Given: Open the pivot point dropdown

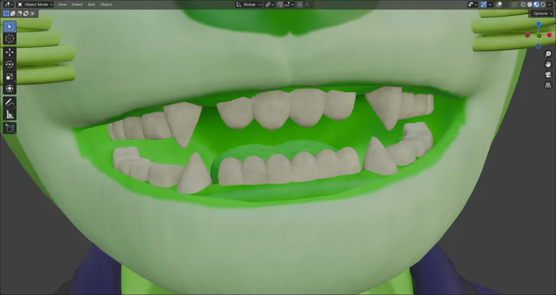Looking at the screenshot, I should [x=269, y=4].
